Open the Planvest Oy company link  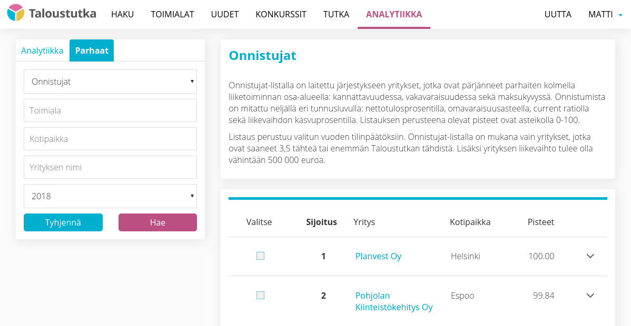pyautogui.click(x=378, y=256)
